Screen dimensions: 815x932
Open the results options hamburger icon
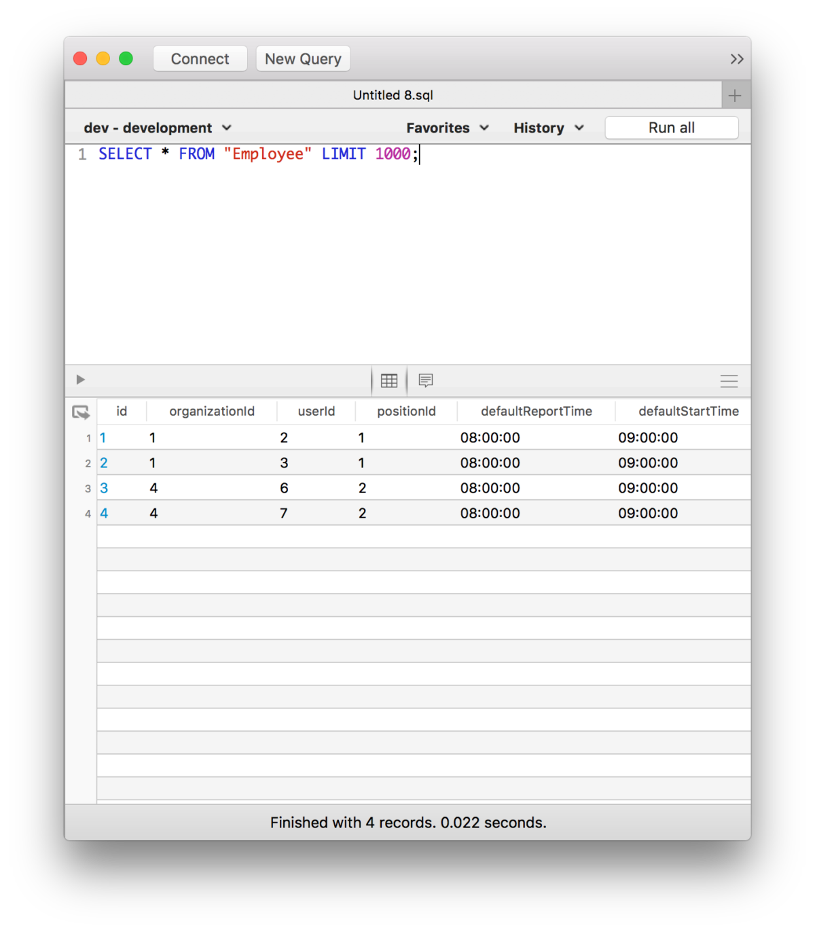(x=729, y=380)
